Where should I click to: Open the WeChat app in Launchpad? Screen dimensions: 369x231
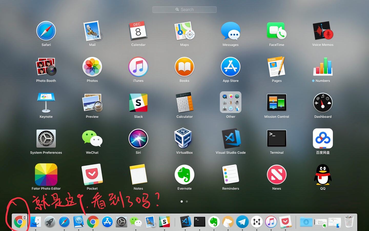click(92, 139)
